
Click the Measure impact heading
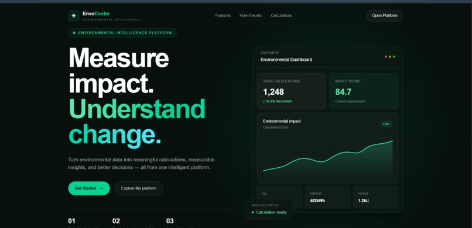pos(119,72)
